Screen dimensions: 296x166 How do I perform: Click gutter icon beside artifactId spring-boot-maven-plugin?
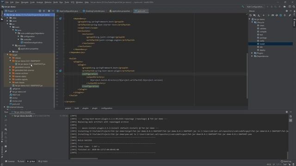pyautogui.click(x=60, y=71)
